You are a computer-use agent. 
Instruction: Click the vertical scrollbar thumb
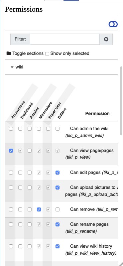[x=121, y=101]
